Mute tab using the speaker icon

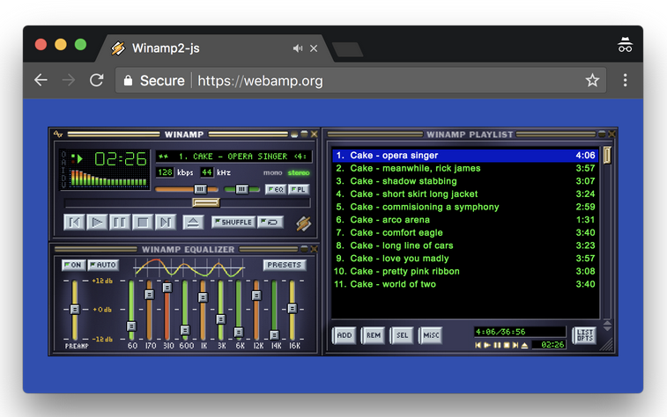point(298,48)
